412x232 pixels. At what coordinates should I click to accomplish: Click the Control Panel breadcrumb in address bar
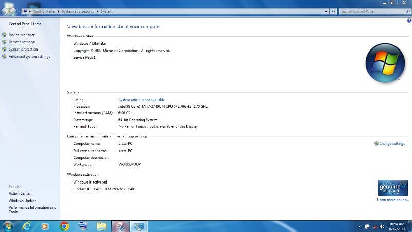coord(44,11)
